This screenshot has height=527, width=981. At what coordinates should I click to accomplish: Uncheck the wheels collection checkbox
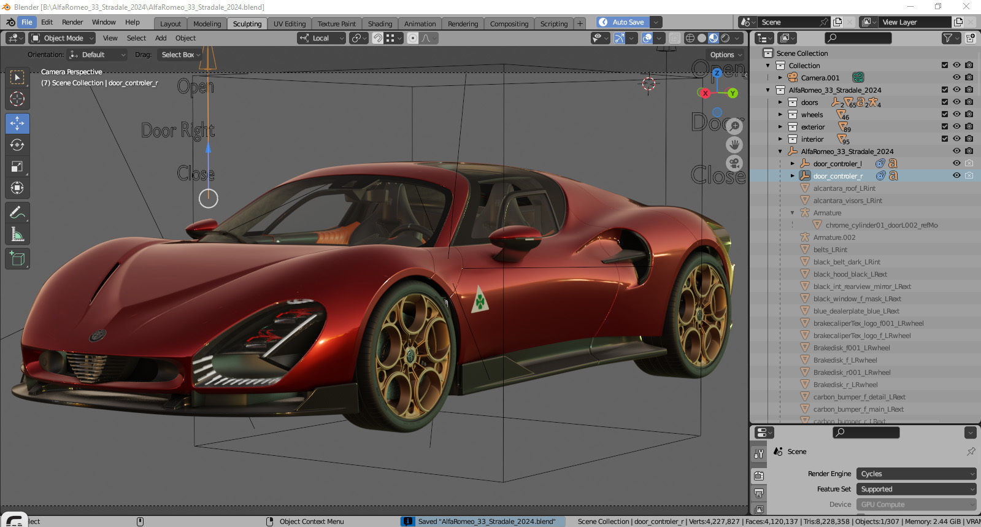(945, 114)
